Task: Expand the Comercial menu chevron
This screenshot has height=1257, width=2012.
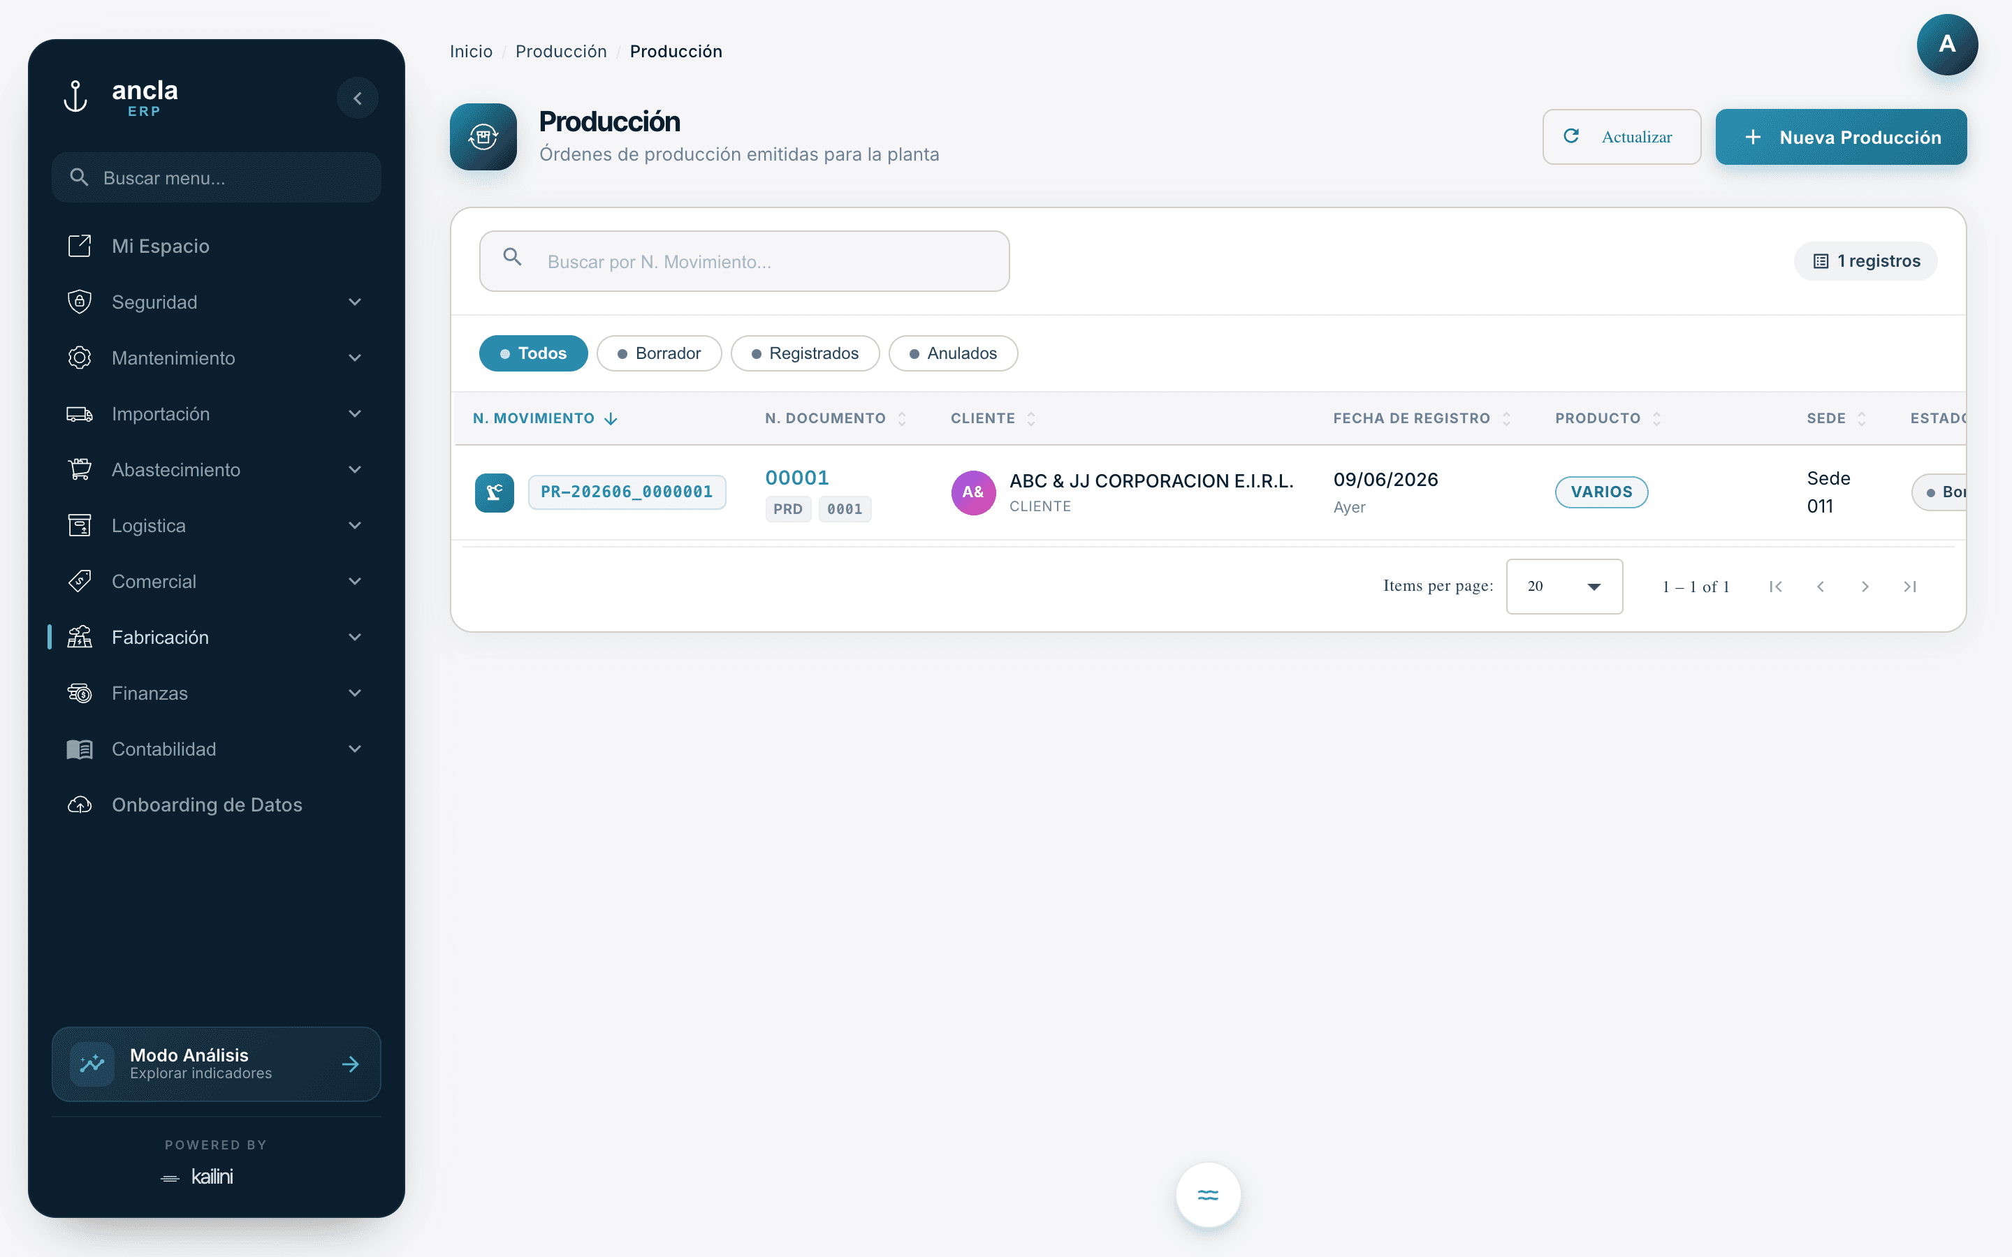Action: (x=355, y=581)
